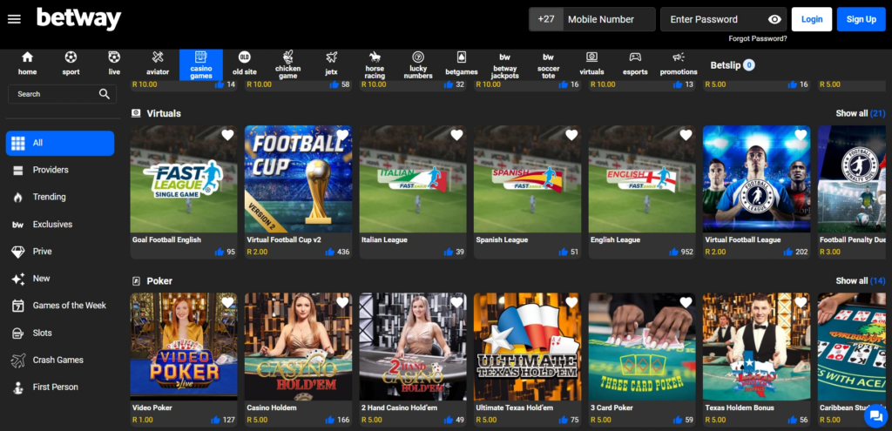Screen dimensions: 892x431
Task: Favorite Goal Football English game
Action: [x=227, y=135]
